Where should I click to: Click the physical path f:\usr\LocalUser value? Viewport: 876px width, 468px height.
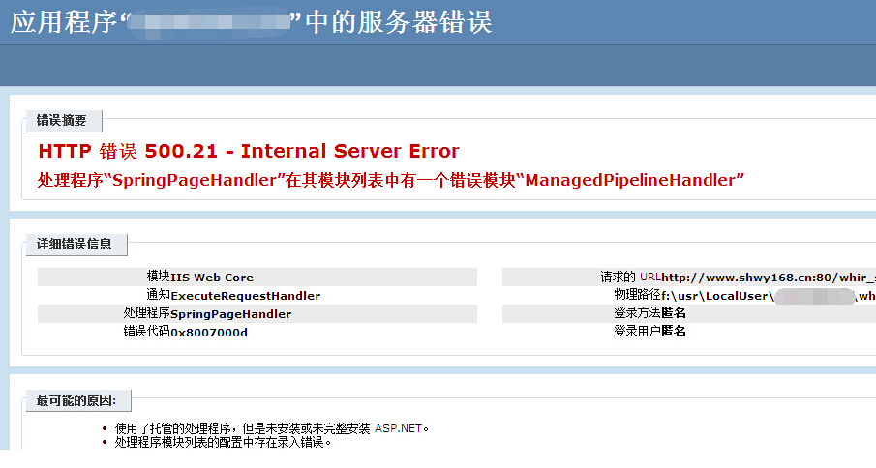coord(716,296)
